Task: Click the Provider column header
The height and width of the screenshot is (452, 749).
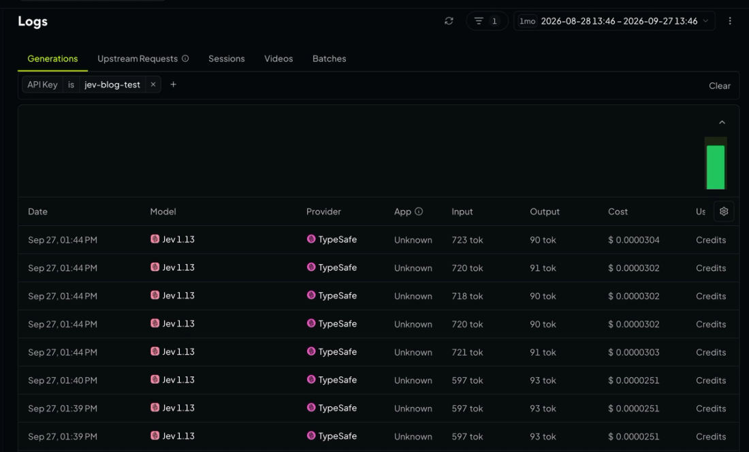Action: tap(323, 212)
